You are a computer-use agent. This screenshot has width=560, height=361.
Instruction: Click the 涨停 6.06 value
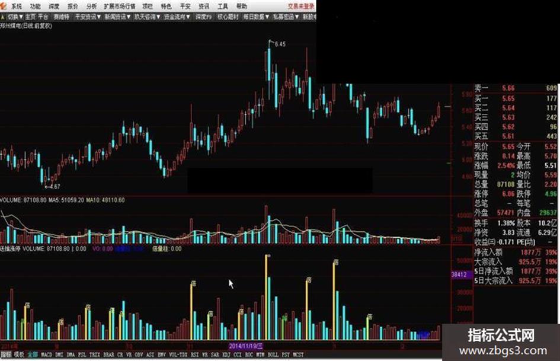[x=508, y=194]
